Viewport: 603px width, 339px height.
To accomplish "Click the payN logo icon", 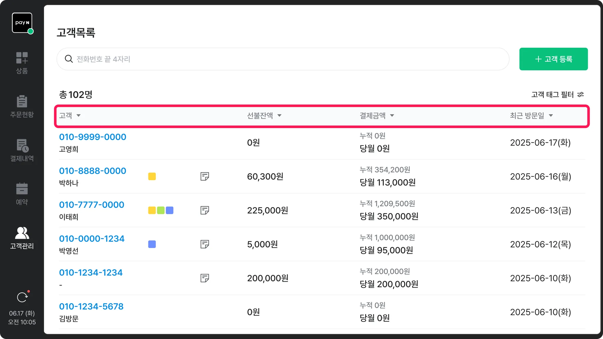I will pos(22,23).
